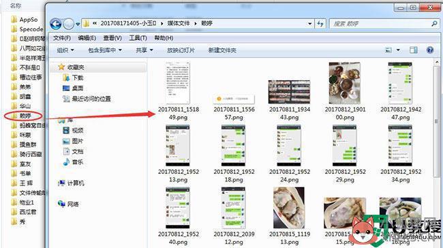The image size is (443, 248).
Task: Open the 文件(F) menu
Action: tap(62, 38)
